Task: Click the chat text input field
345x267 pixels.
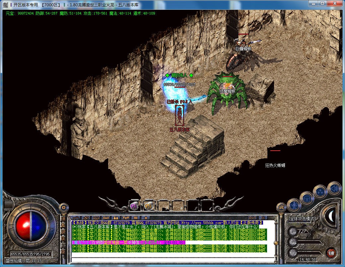Action: click(x=172, y=260)
